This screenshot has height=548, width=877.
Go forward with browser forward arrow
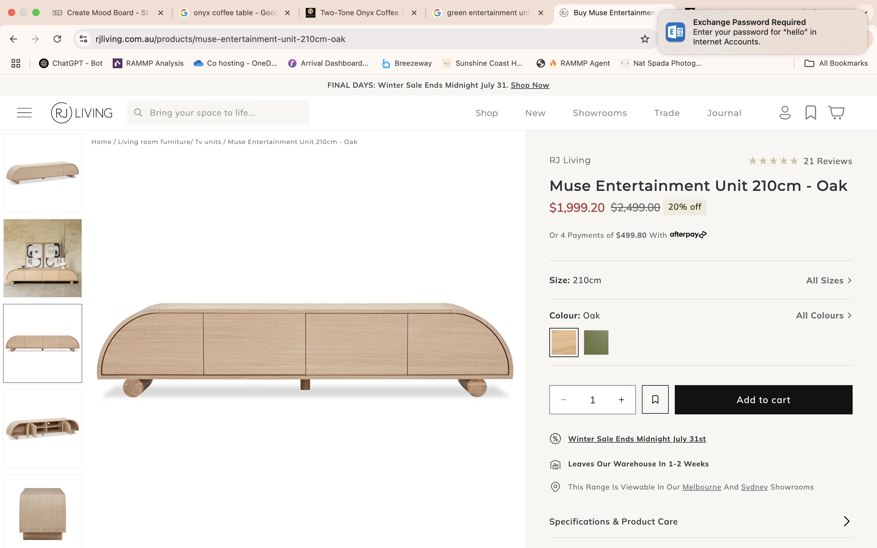35,39
